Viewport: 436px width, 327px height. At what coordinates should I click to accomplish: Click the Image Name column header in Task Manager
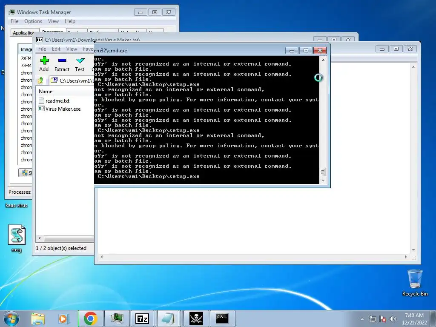click(x=26, y=49)
